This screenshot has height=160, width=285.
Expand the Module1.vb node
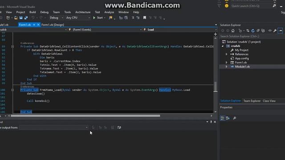227,67
